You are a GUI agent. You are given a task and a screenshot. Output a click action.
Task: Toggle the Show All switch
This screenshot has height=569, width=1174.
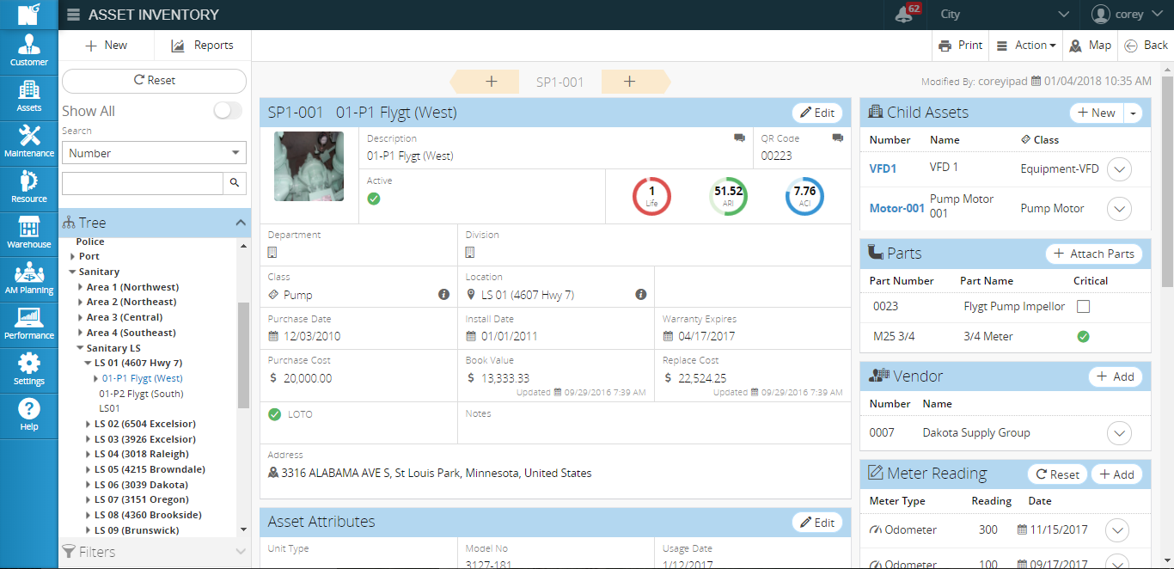pos(228,111)
